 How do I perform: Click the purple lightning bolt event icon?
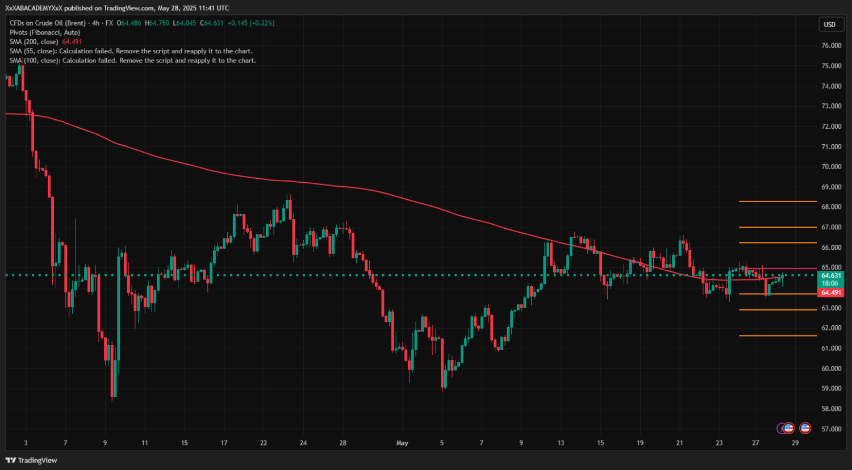[782, 428]
